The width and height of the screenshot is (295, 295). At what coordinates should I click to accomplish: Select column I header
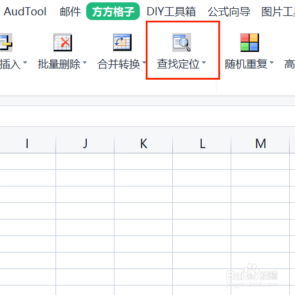pyautogui.click(x=28, y=143)
